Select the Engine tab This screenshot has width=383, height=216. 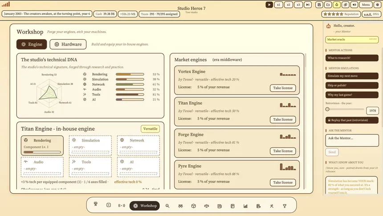pyautogui.click(x=32, y=44)
